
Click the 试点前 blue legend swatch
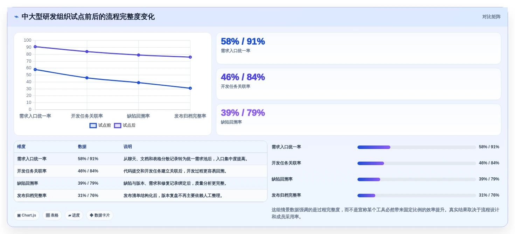[x=93, y=126]
